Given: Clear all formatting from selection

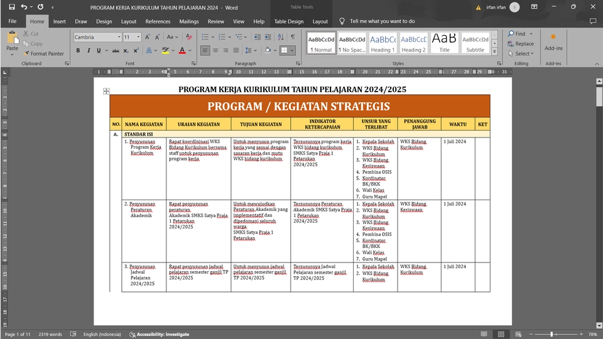Looking at the screenshot, I should pos(189,37).
